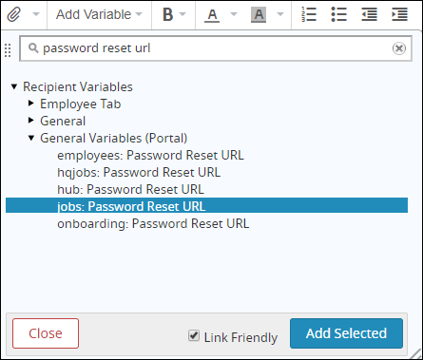Increase indent of the text

click(x=399, y=14)
